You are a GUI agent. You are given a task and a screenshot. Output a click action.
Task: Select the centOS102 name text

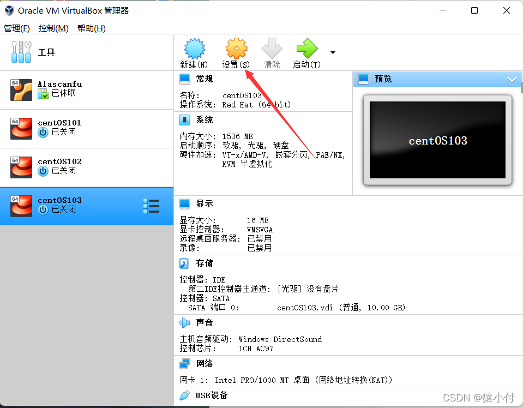(x=59, y=161)
